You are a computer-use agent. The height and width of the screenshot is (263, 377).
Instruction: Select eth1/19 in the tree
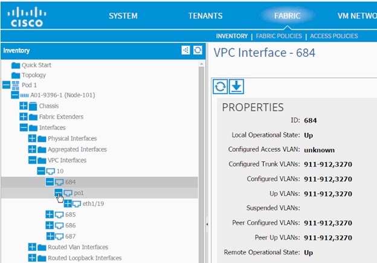pos(93,204)
